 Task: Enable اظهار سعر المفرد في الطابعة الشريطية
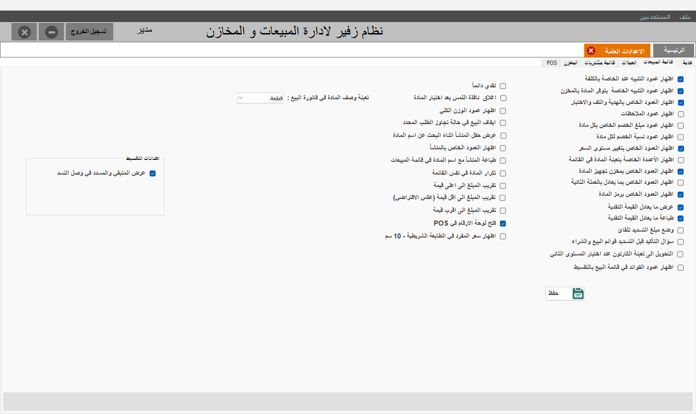click(x=503, y=236)
